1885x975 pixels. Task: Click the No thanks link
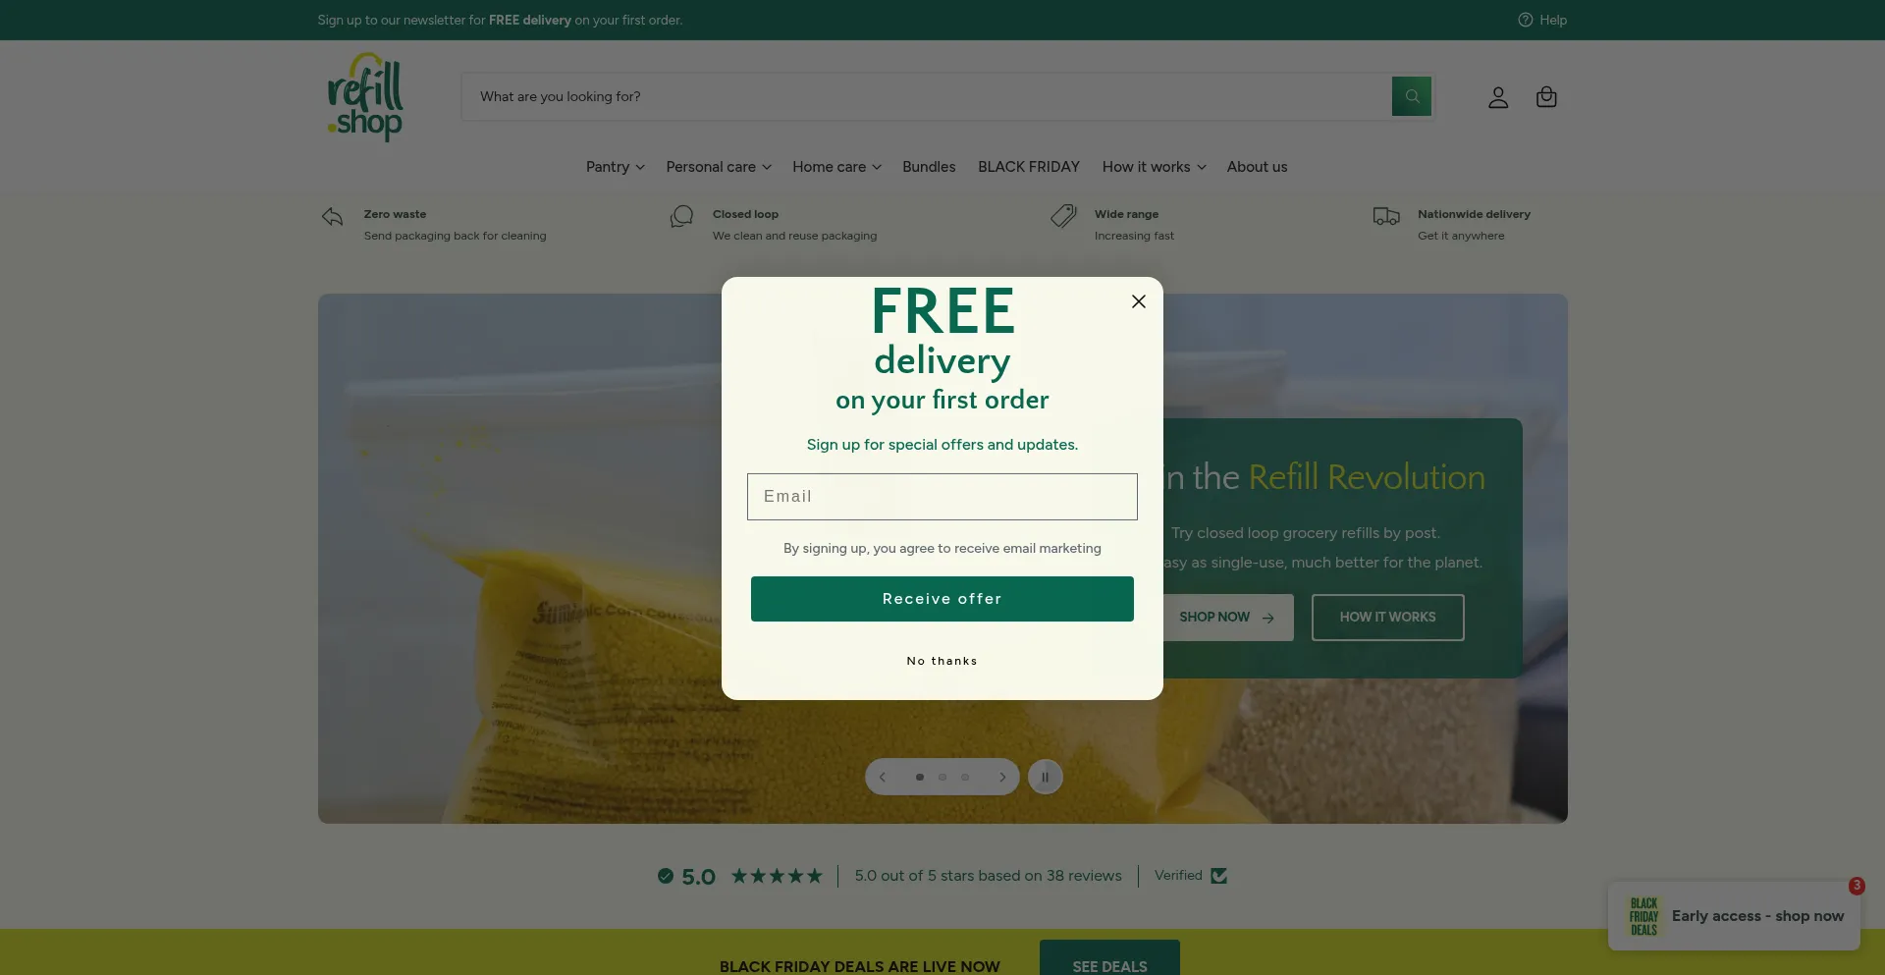[942, 661]
